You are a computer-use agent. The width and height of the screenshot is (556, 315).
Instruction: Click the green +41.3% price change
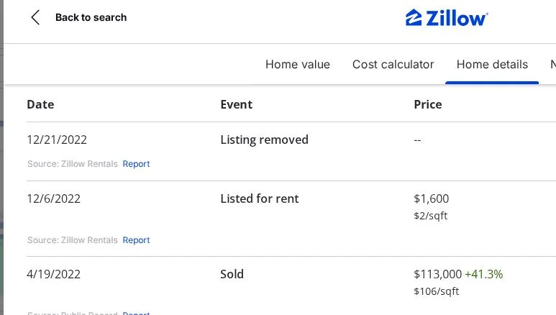pos(483,274)
